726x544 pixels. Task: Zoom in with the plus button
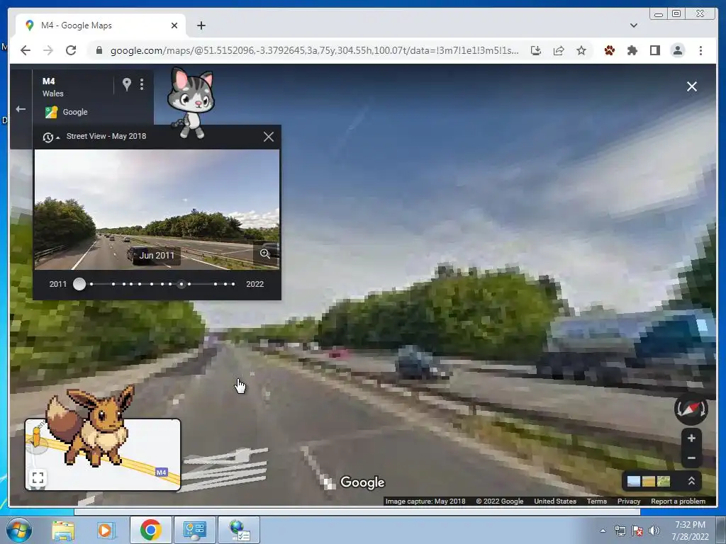click(x=691, y=438)
